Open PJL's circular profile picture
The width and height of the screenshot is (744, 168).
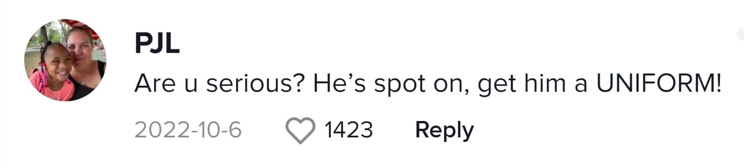[x=65, y=60]
